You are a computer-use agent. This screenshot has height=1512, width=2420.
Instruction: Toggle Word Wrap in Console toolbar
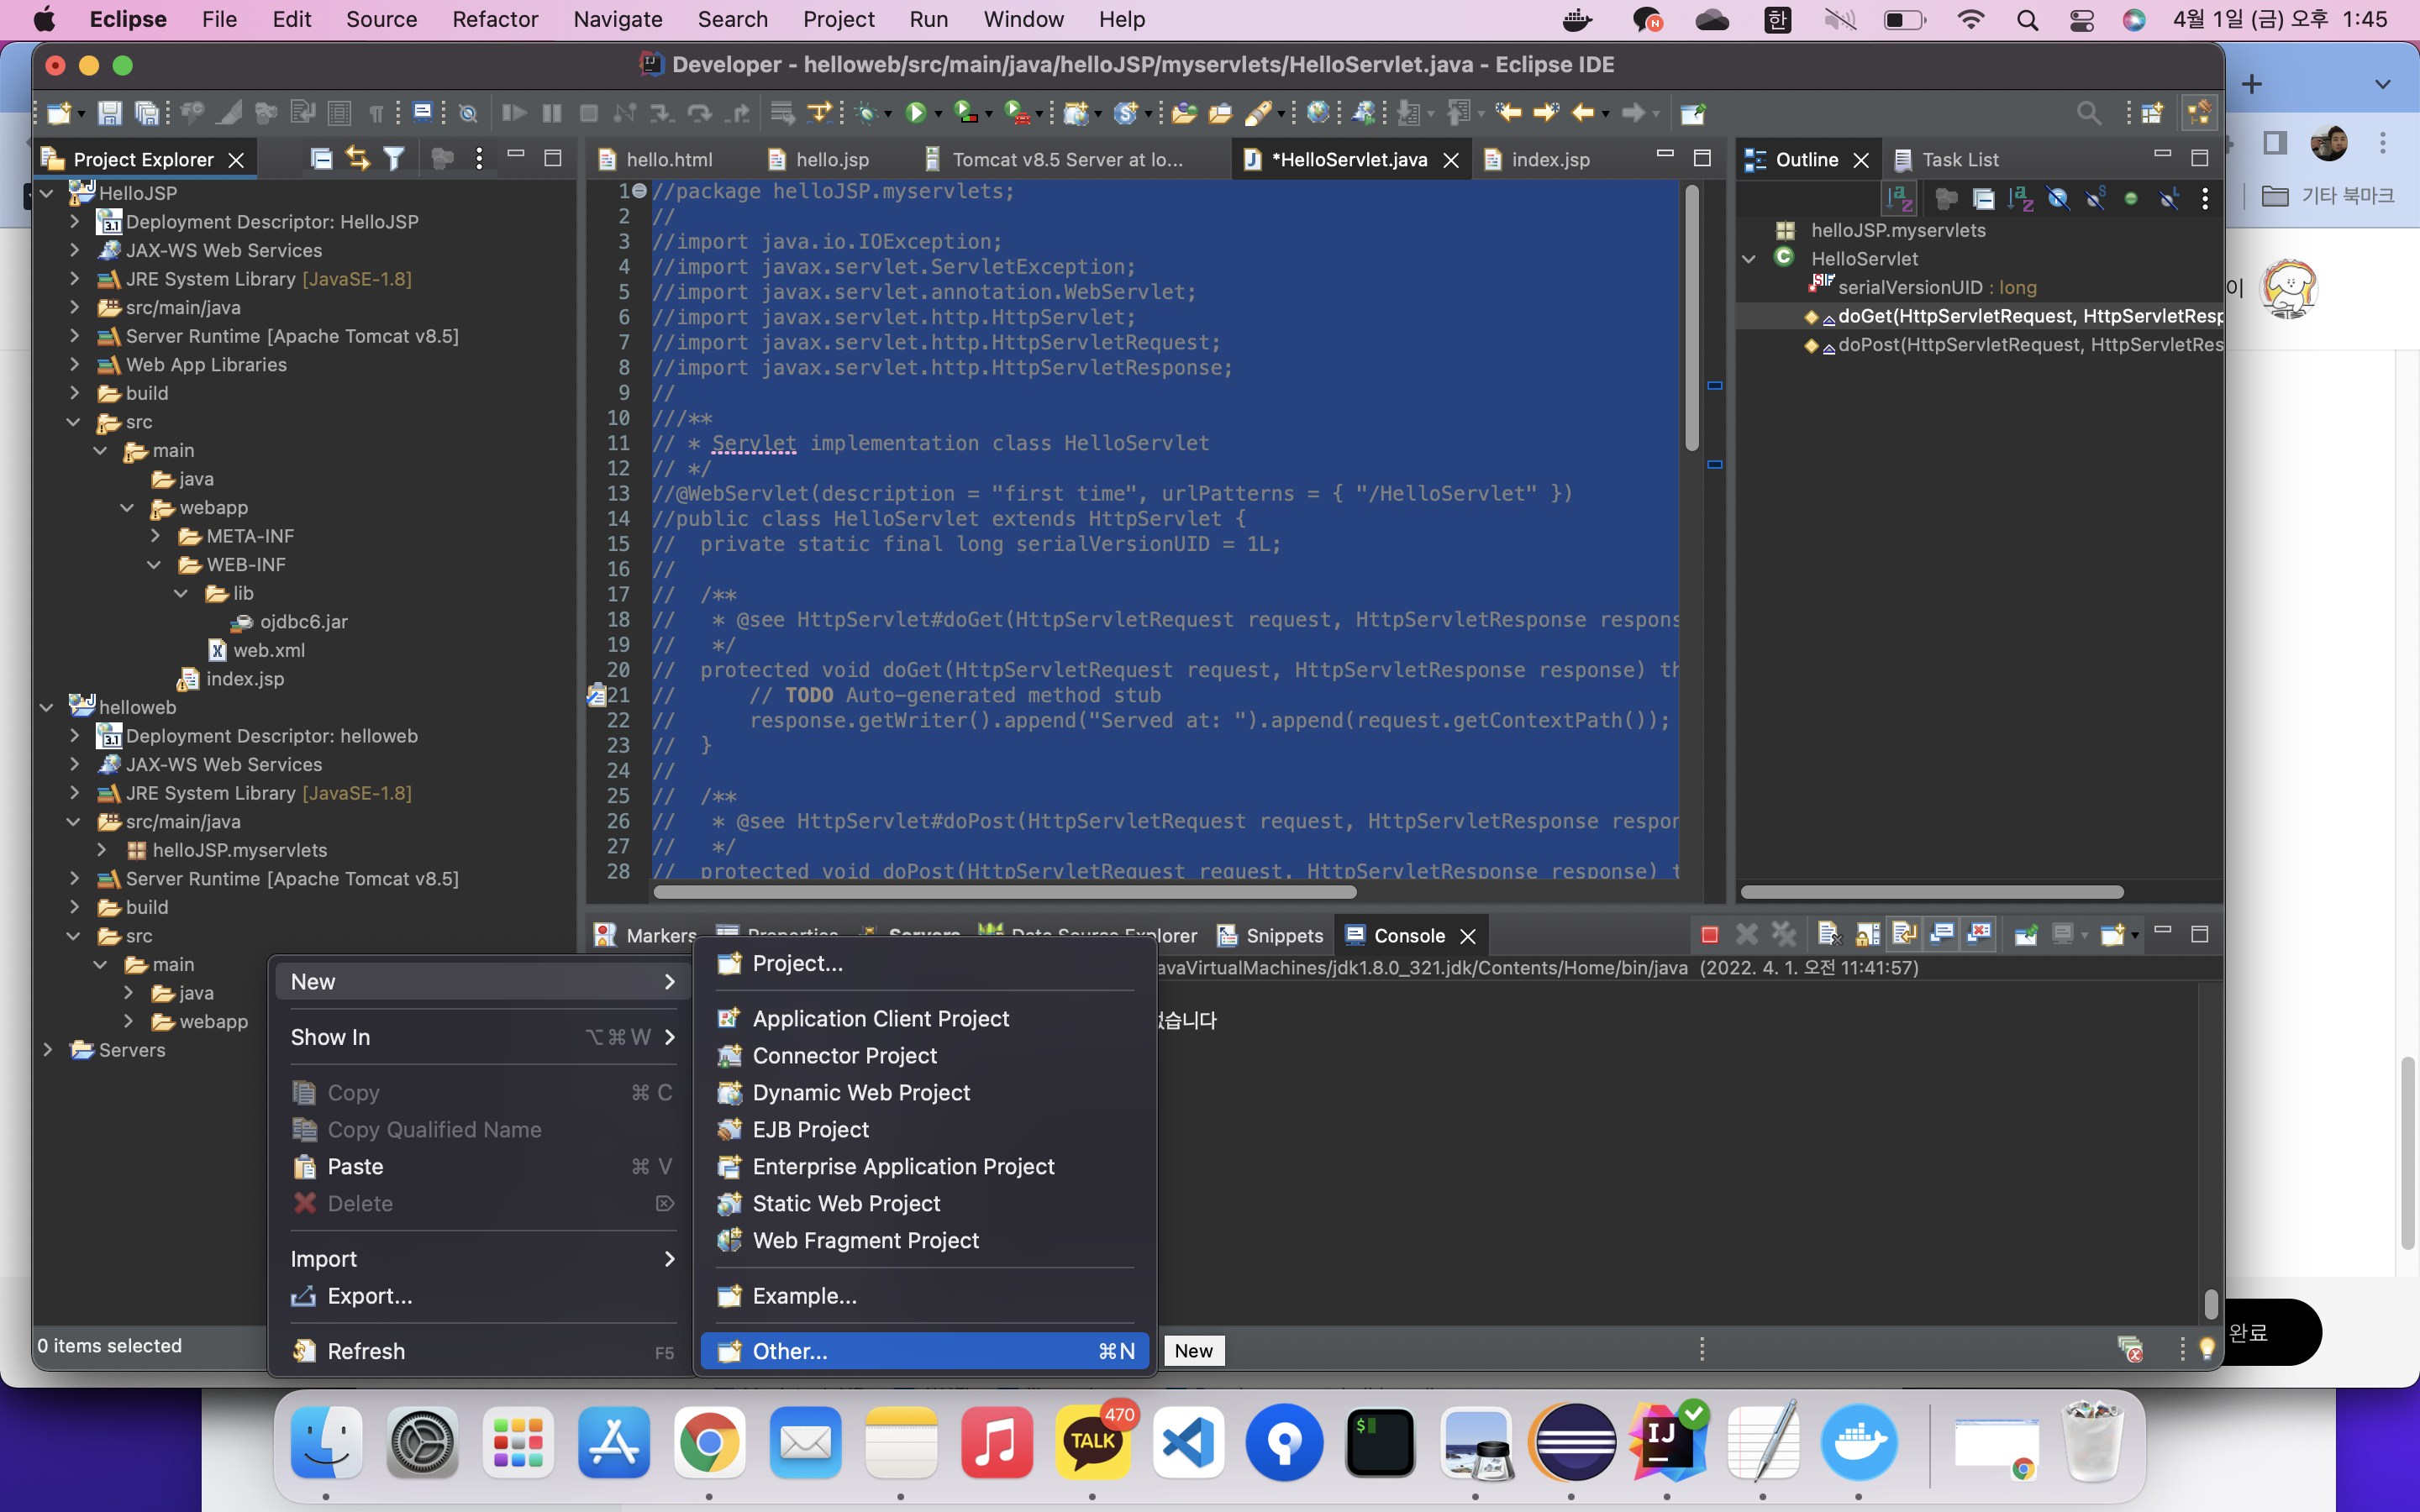1904,935
